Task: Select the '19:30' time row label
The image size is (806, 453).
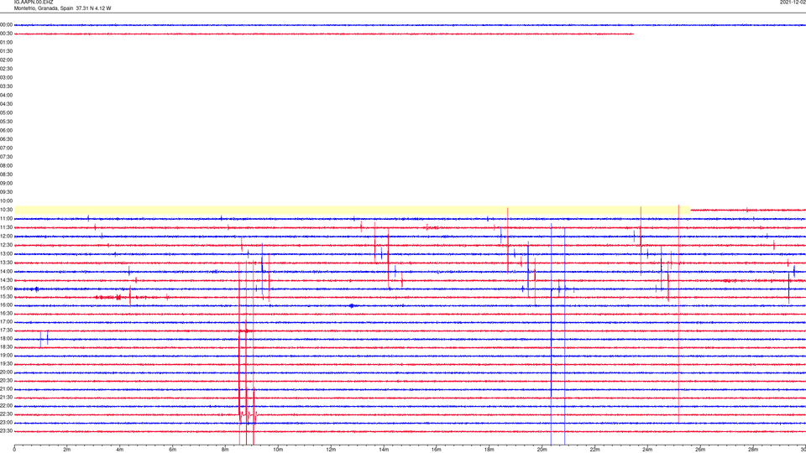Action: point(6,363)
